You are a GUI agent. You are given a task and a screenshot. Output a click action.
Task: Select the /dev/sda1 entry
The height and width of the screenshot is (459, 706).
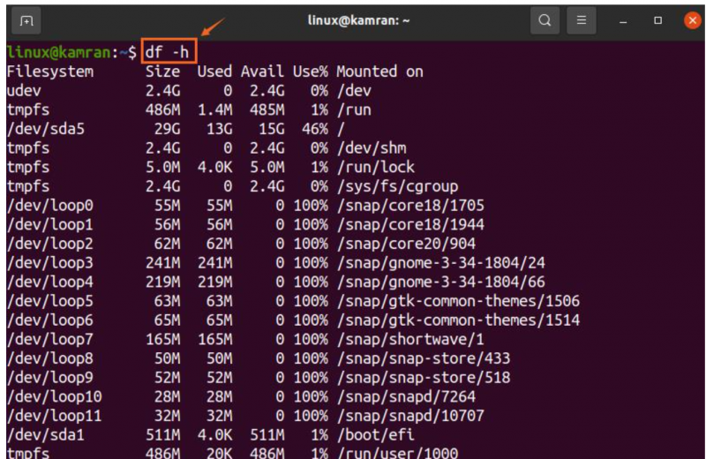(x=46, y=435)
